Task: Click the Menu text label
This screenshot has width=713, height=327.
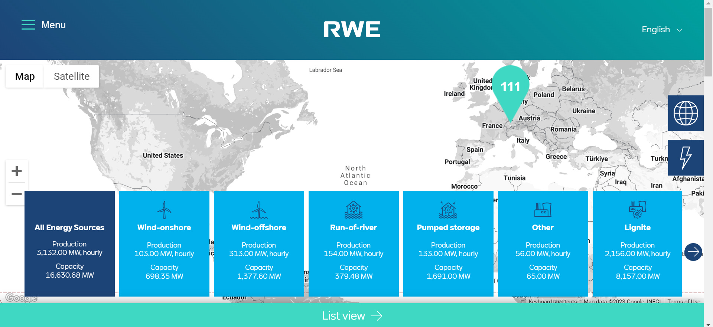Action: click(x=53, y=25)
